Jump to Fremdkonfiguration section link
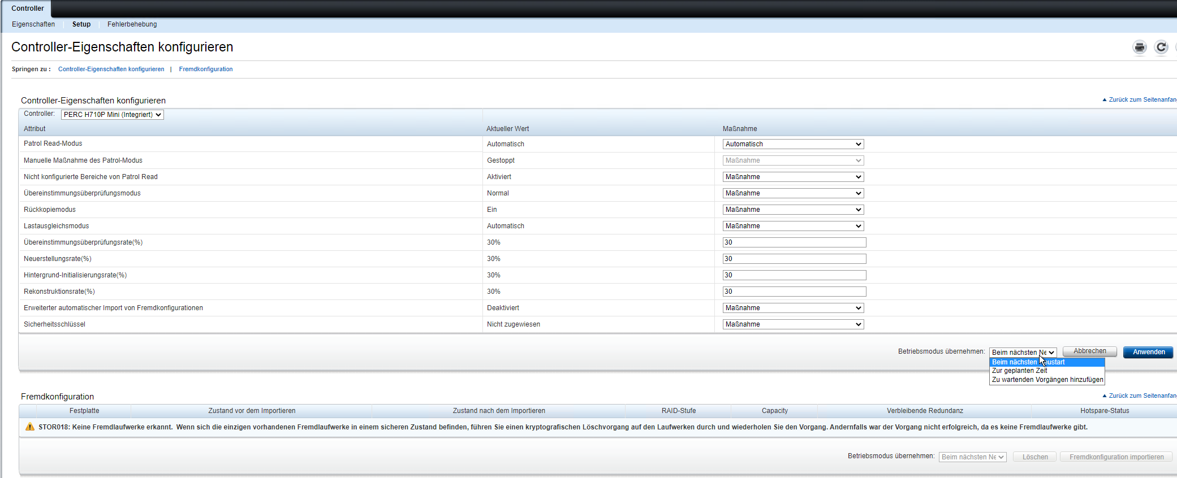The height and width of the screenshot is (478, 1177). pos(206,69)
